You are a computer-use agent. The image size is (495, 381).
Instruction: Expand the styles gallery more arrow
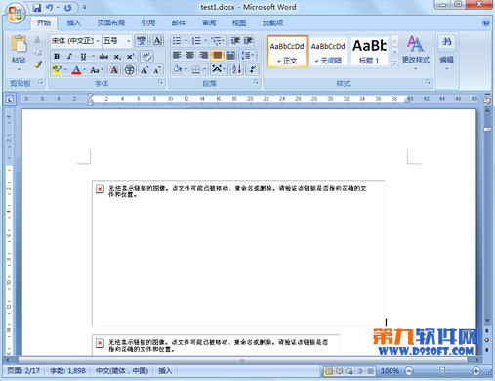pos(394,63)
